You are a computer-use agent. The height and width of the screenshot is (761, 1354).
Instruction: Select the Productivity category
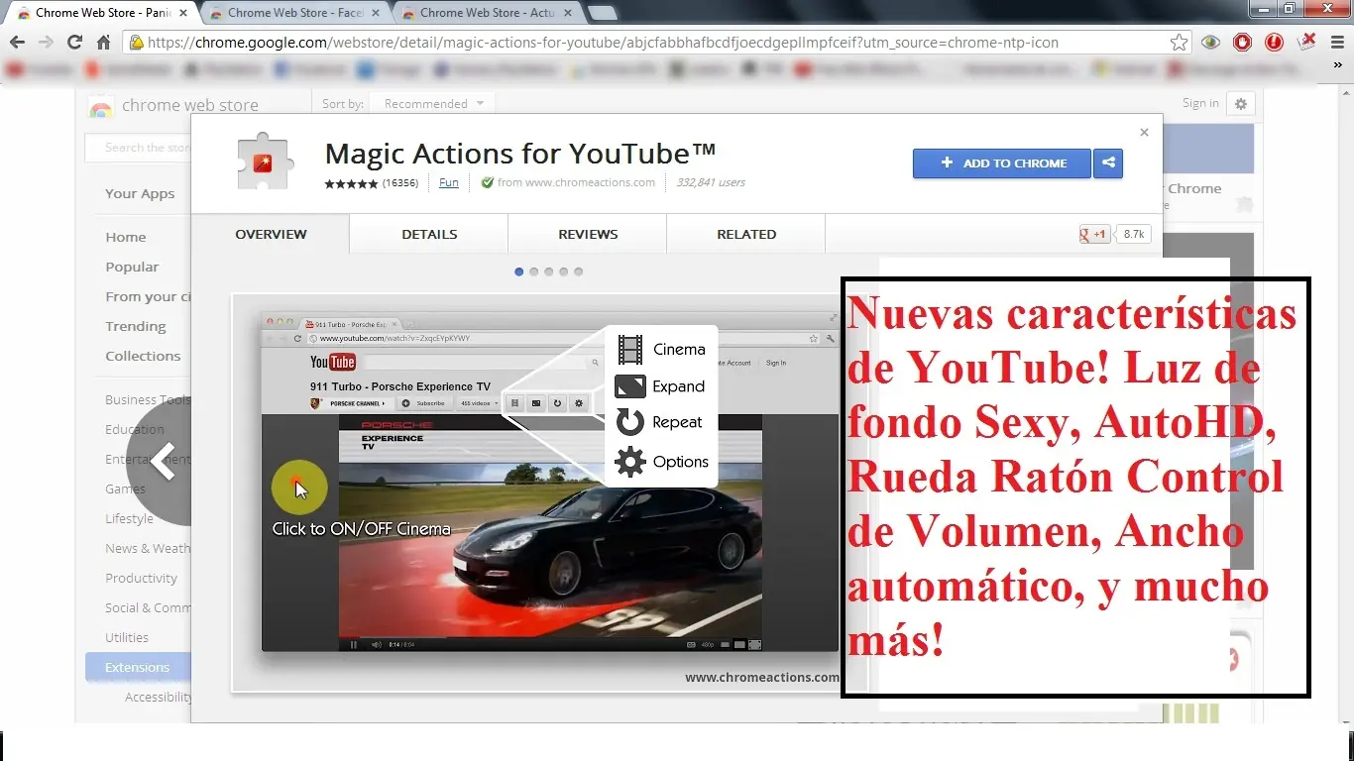pos(142,578)
